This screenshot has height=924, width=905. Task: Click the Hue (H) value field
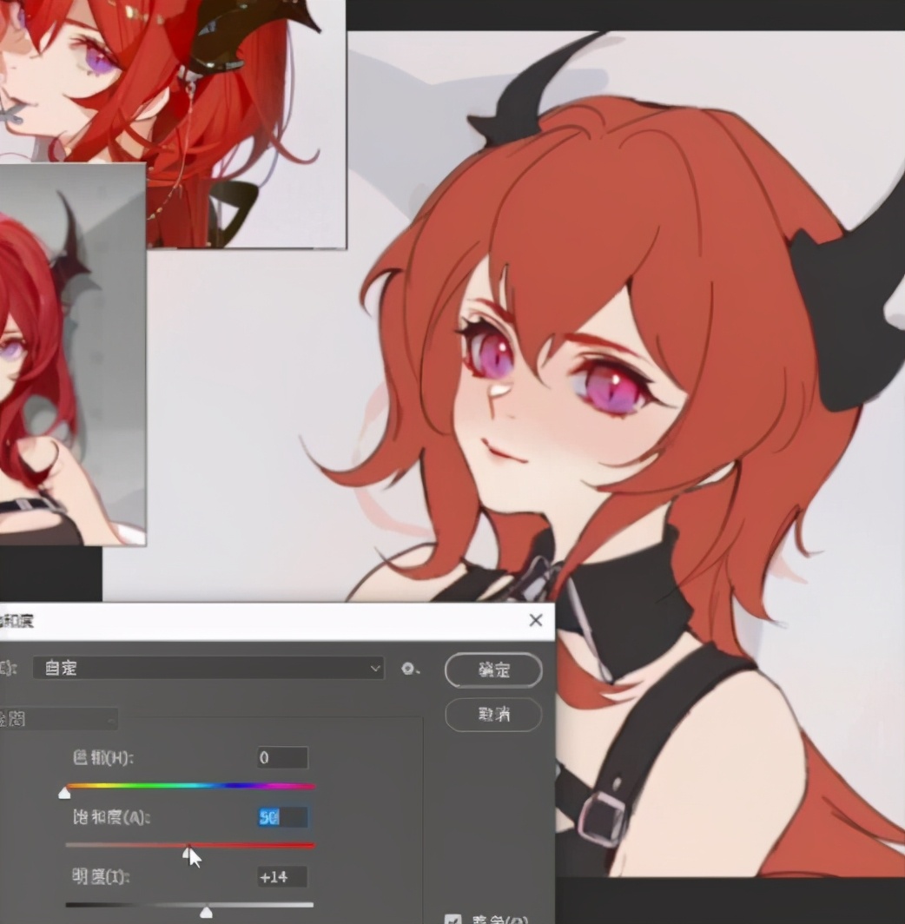pyautogui.click(x=282, y=757)
